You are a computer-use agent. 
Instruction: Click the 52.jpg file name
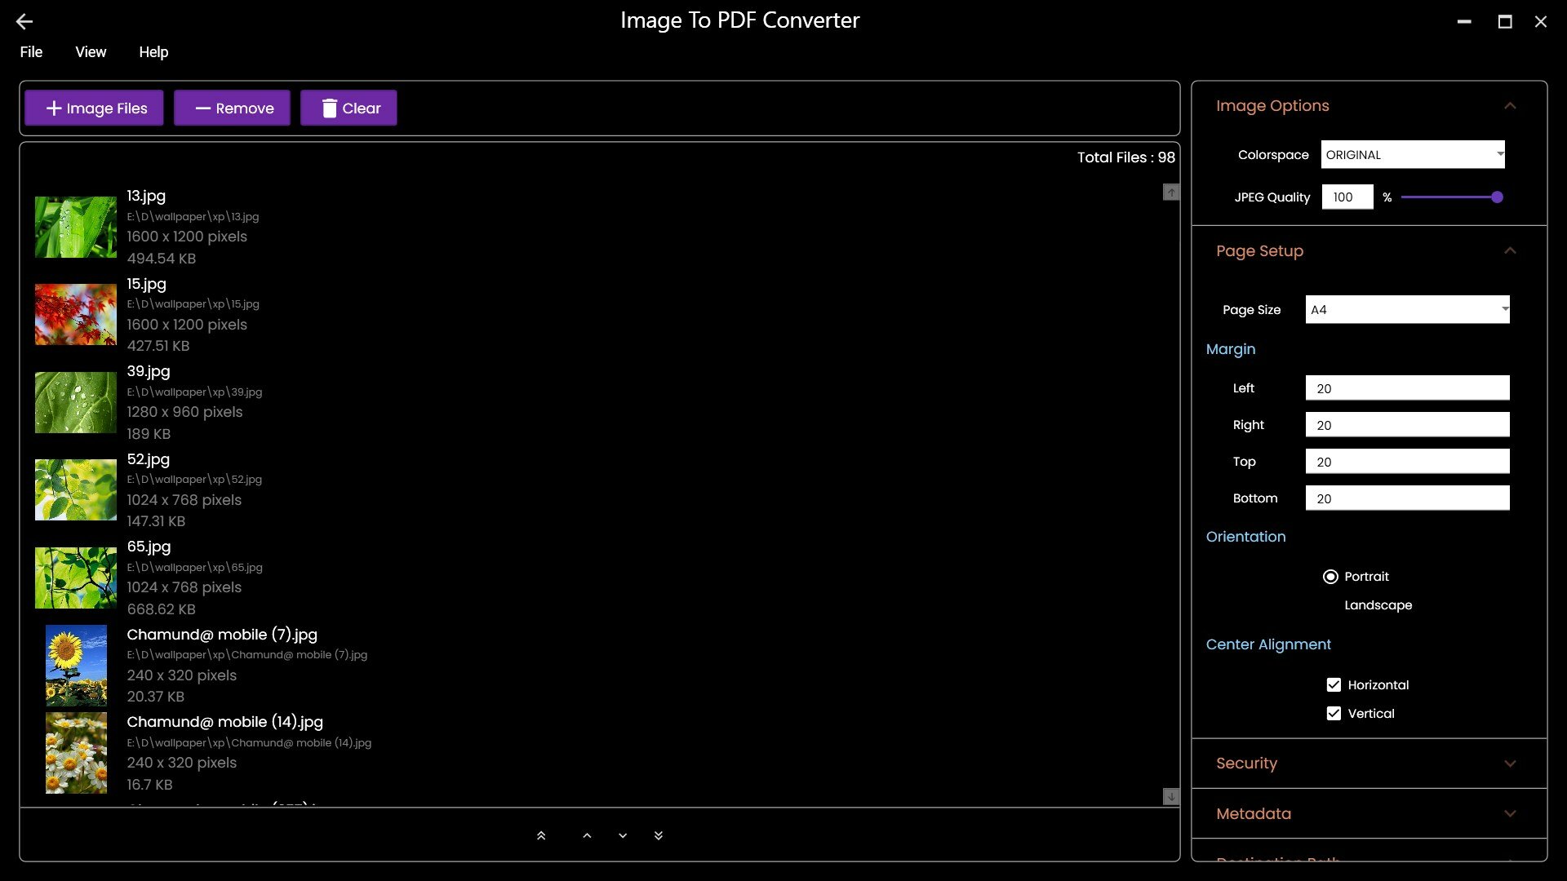[149, 459]
